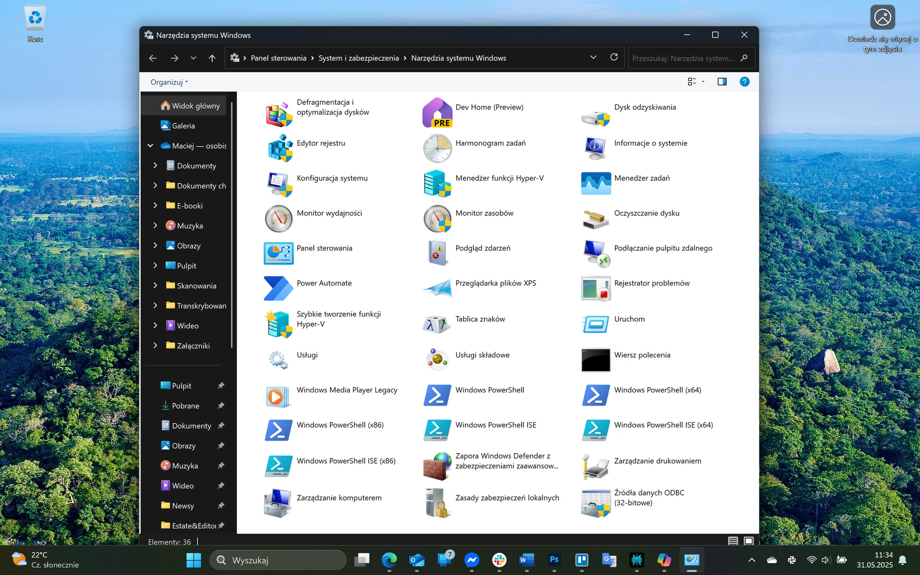Open the Panel sterowania item icon
The width and height of the screenshot is (920, 575).
pyautogui.click(x=279, y=253)
